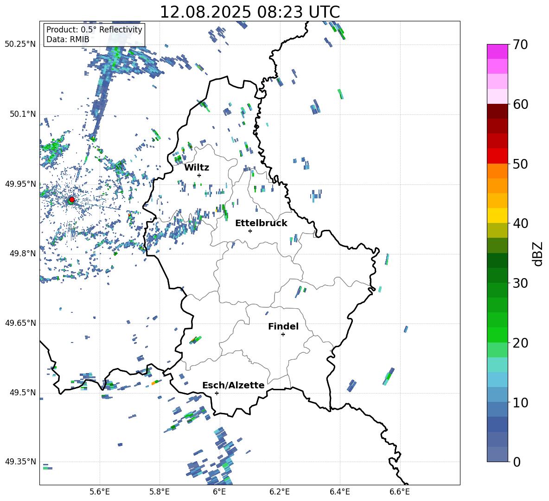This screenshot has height=501, width=549.
Task: Click the 6°E longitude label
Action: [219, 492]
